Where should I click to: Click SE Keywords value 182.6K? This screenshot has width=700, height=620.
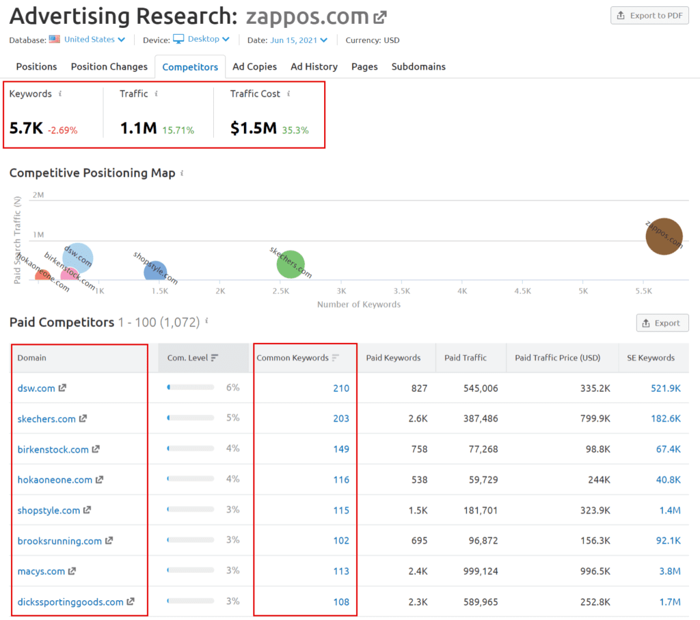click(666, 419)
